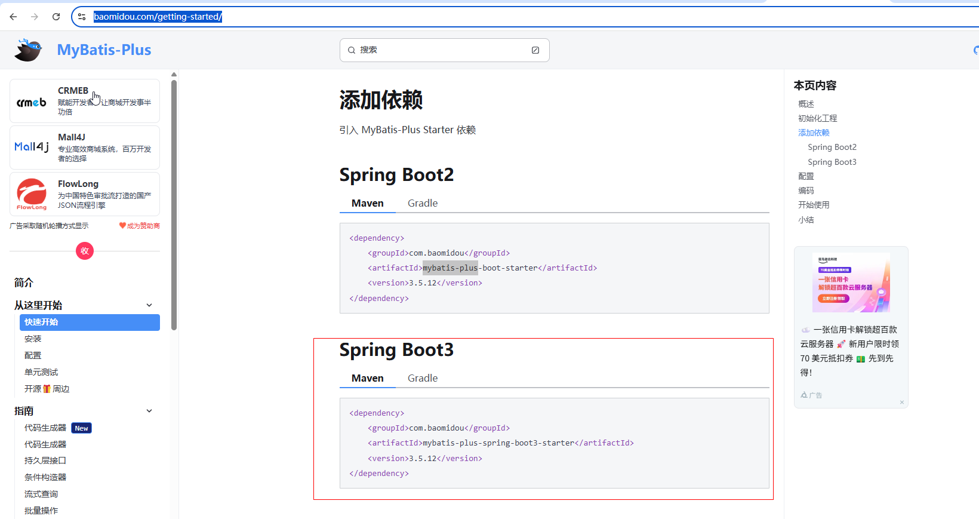The width and height of the screenshot is (979, 519).
Task: Jump to 概述 in page contents
Action: pos(806,104)
